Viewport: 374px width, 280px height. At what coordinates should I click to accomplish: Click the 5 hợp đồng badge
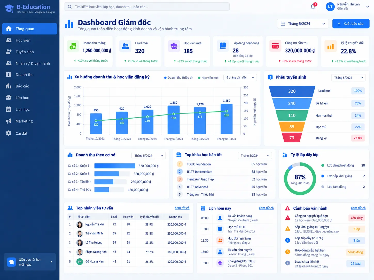[x=355, y=252]
